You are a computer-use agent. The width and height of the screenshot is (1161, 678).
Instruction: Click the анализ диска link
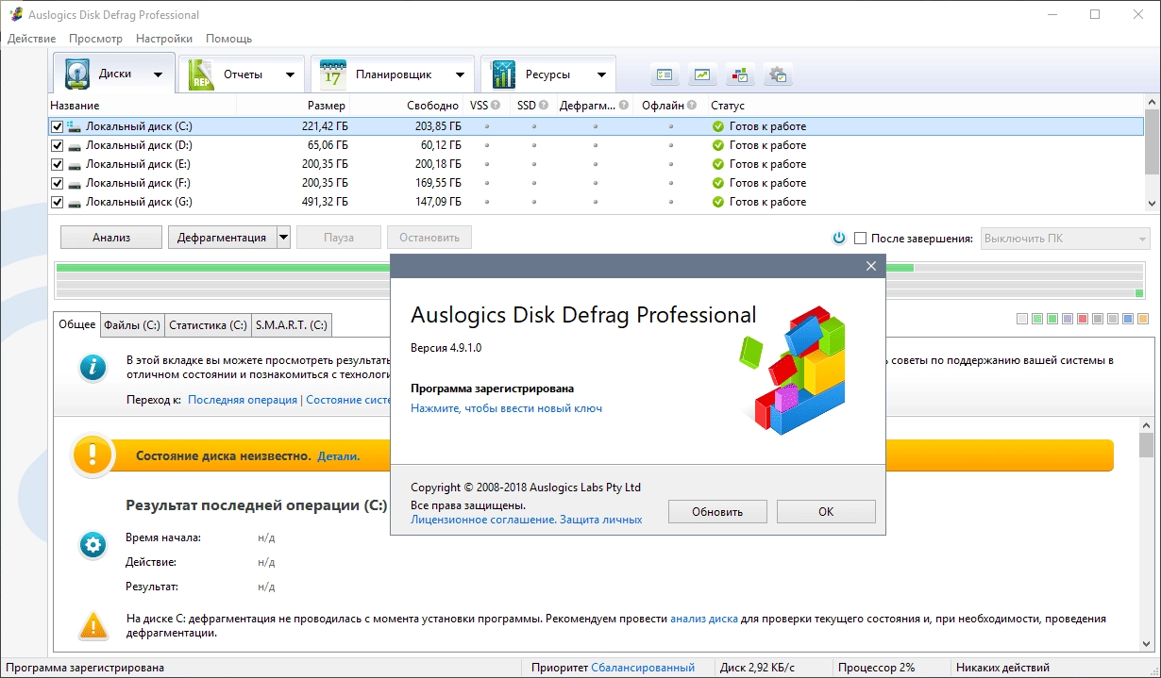pyautogui.click(x=704, y=619)
